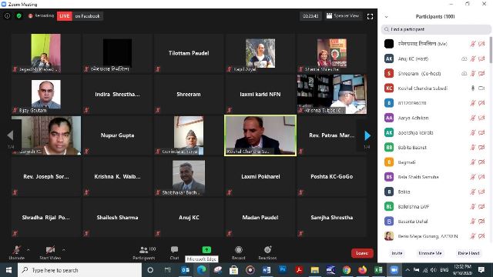The height and width of the screenshot is (277, 493).
Task: Select Poshta KC-GoGo video tile
Action: coord(332,176)
